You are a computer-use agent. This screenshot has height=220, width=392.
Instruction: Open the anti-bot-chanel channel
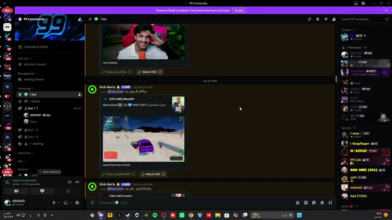coord(50,64)
